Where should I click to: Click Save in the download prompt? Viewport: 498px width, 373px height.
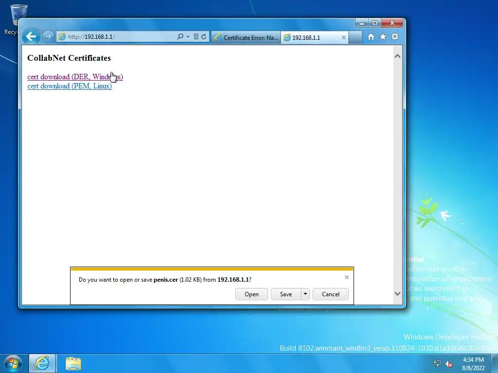point(286,294)
